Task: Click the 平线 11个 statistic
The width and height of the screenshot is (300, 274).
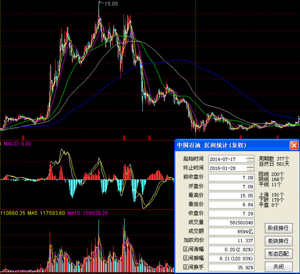Action: click(x=270, y=184)
